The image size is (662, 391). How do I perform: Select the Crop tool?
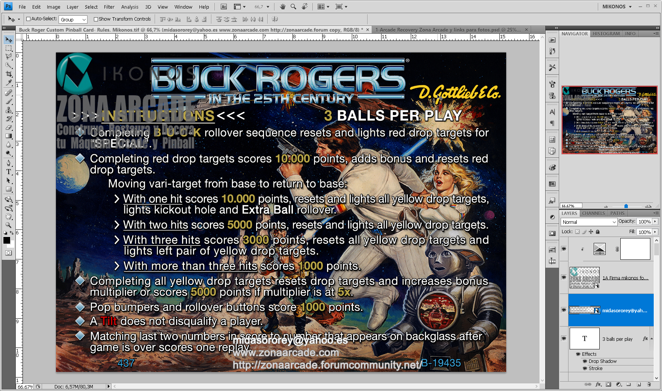9,74
